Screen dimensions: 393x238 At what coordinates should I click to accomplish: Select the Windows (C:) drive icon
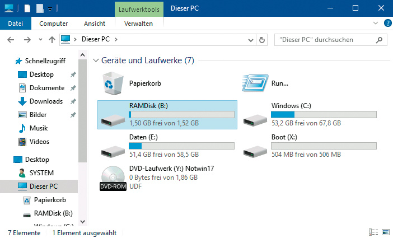click(x=255, y=120)
